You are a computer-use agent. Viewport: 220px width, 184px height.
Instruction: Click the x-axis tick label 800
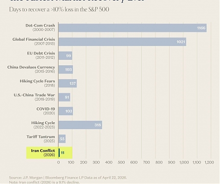point(159,162)
